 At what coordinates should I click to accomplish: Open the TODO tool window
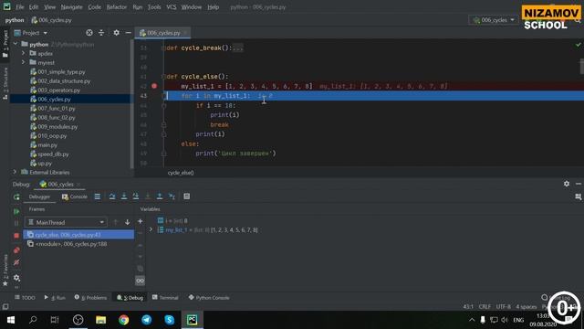[x=25, y=298]
